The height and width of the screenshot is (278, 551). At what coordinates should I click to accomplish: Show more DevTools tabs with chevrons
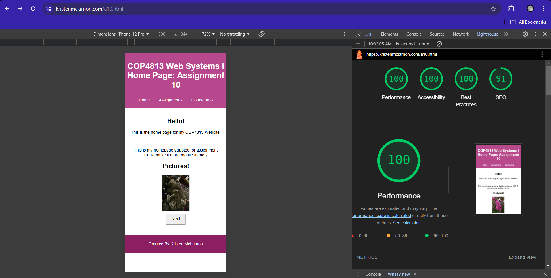tap(506, 34)
